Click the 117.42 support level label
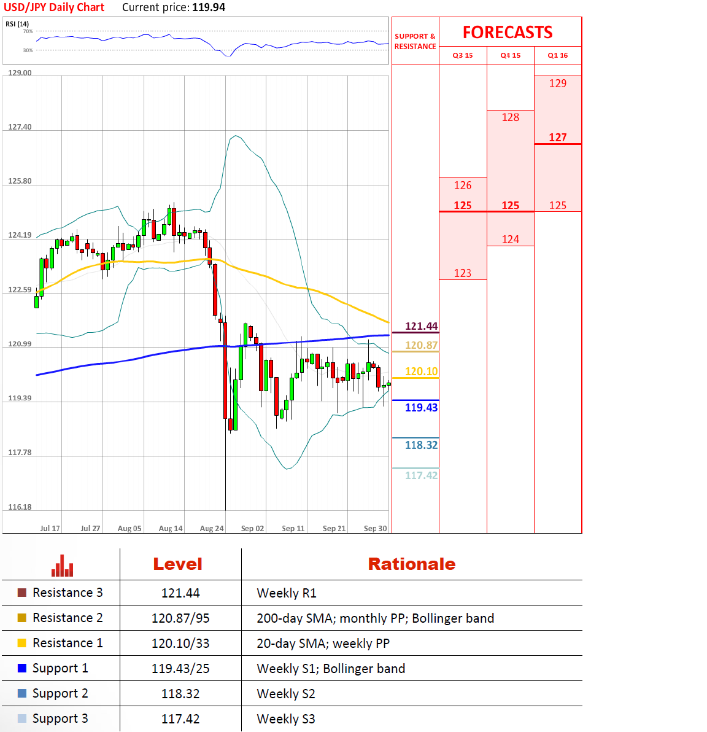Viewport: 707px width, 732px height. click(421, 475)
